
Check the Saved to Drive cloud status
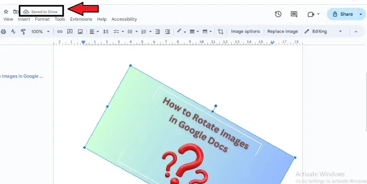tap(41, 12)
